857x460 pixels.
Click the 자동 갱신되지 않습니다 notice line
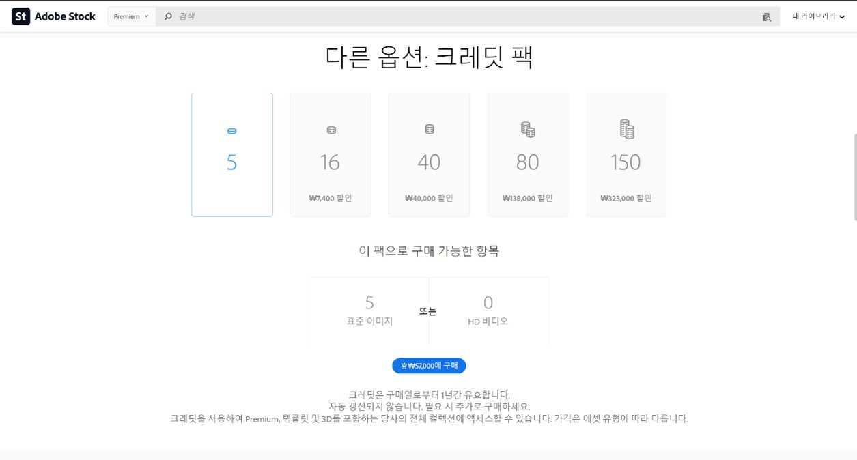pos(429,406)
